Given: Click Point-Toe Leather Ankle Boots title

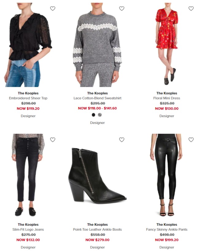Looking at the screenshot, I should click(97, 229).
